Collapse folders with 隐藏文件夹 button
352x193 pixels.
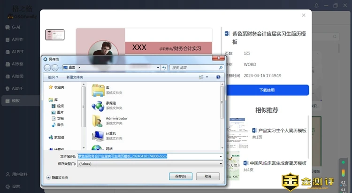pos(57,178)
